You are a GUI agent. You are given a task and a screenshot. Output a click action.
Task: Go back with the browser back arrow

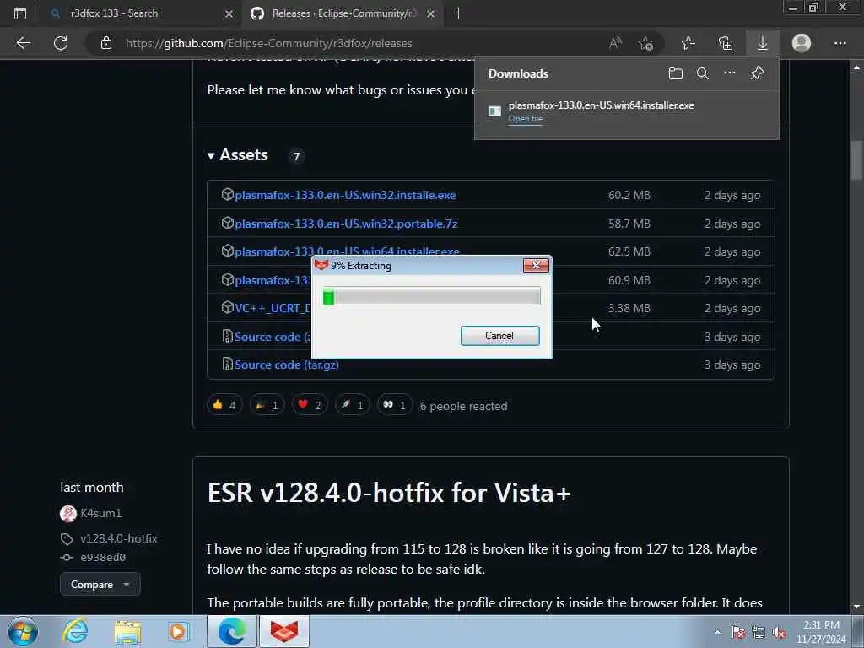click(23, 43)
